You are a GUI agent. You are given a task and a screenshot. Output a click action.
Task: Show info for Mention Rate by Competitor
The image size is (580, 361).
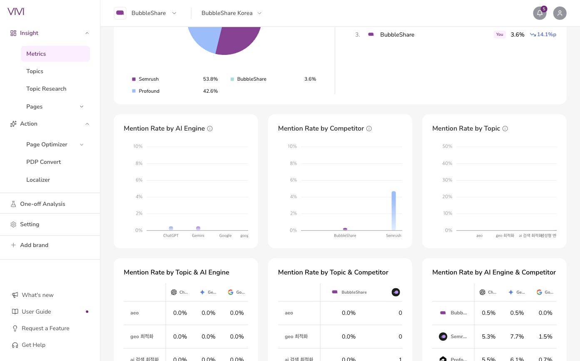[x=369, y=129]
